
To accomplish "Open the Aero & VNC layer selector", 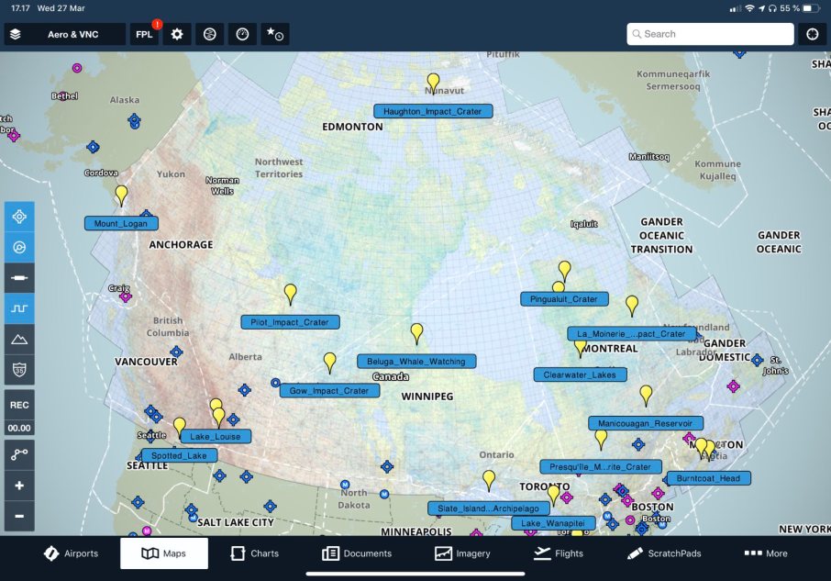I will point(64,34).
